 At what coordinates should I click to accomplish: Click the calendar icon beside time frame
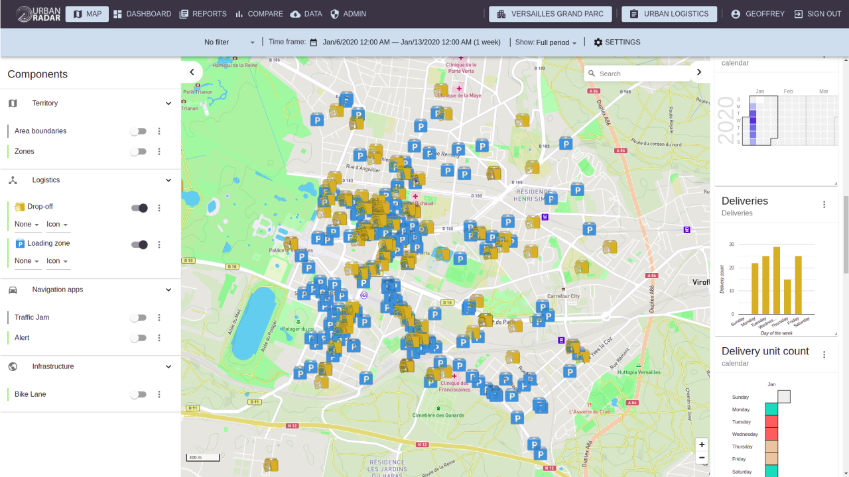point(314,42)
